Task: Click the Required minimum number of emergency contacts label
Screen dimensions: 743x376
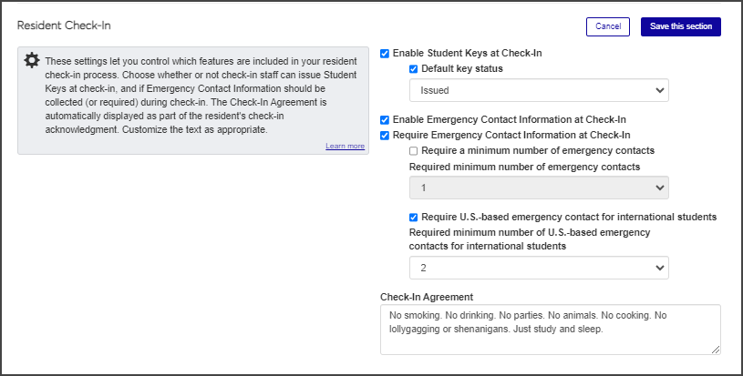Action: click(524, 168)
